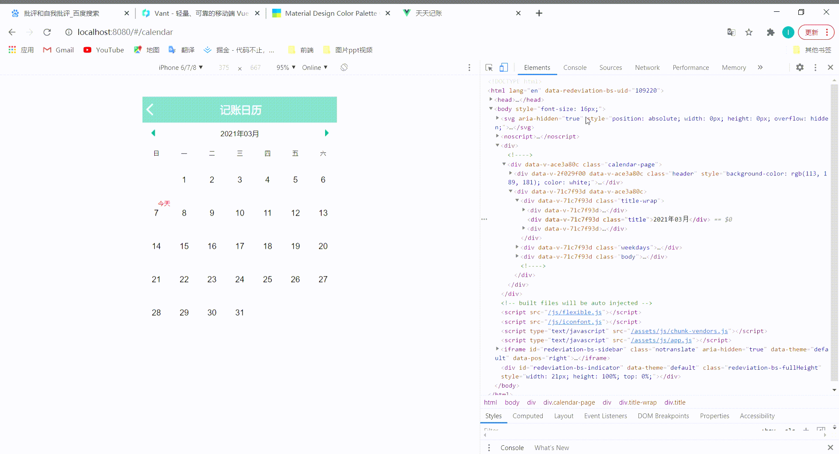Select div.calendar-page in the breadcrumb

click(x=569, y=402)
